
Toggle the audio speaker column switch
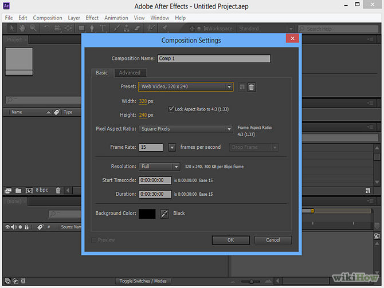tap(14, 227)
